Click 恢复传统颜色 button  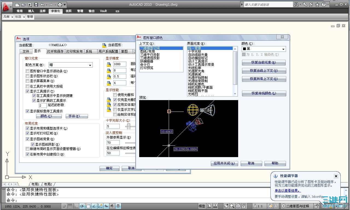pyautogui.click(x=264, y=93)
